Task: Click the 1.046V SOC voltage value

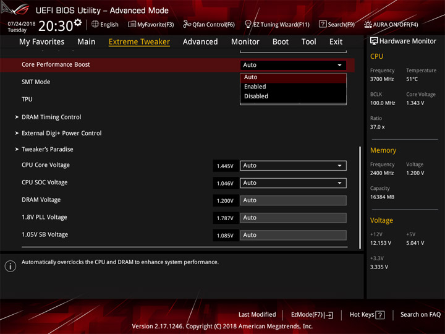Action: coord(226,184)
